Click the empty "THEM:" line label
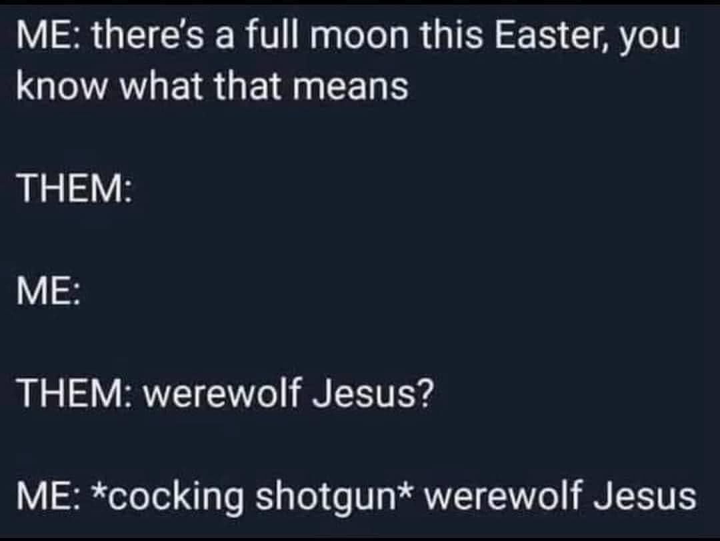720x541 pixels. (x=74, y=188)
